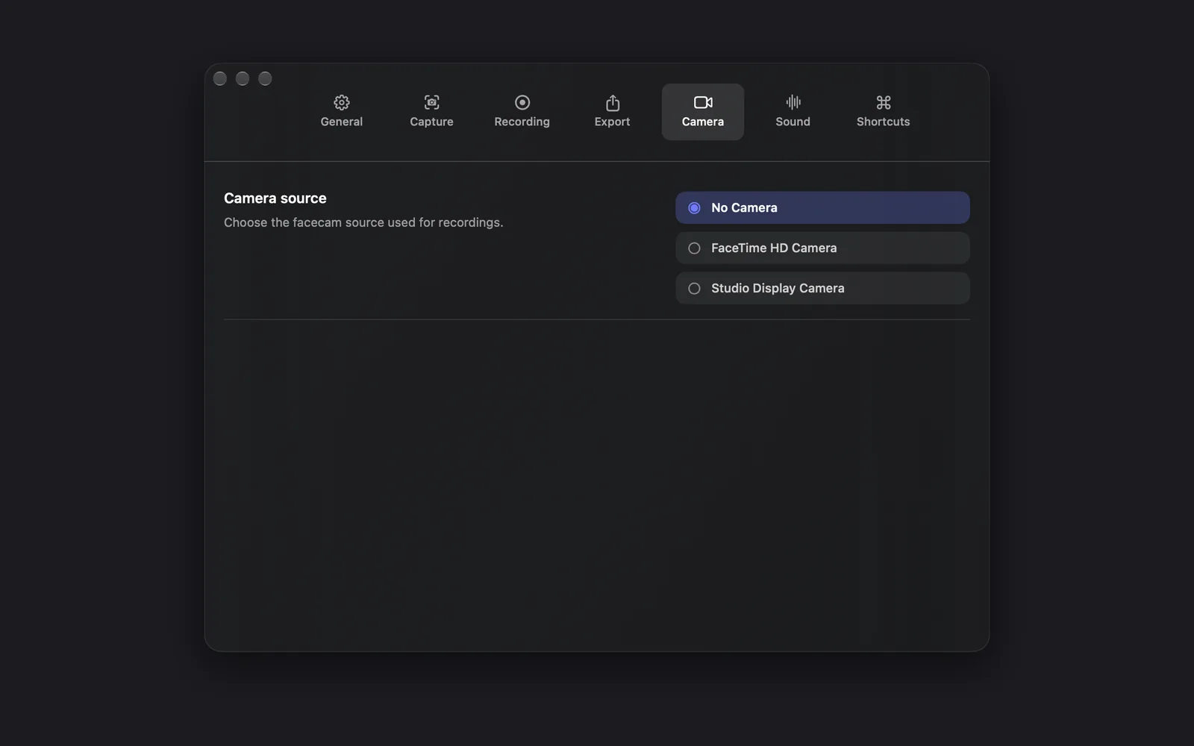Choose FaceTime HD Camera as source
1194x746 pixels.
click(x=822, y=248)
